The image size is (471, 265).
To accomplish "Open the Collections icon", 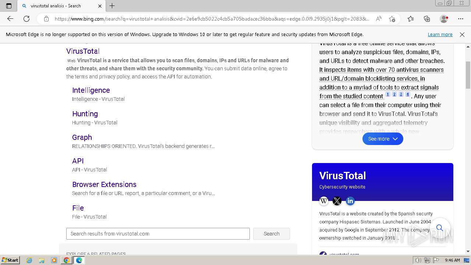I will pos(427,19).
